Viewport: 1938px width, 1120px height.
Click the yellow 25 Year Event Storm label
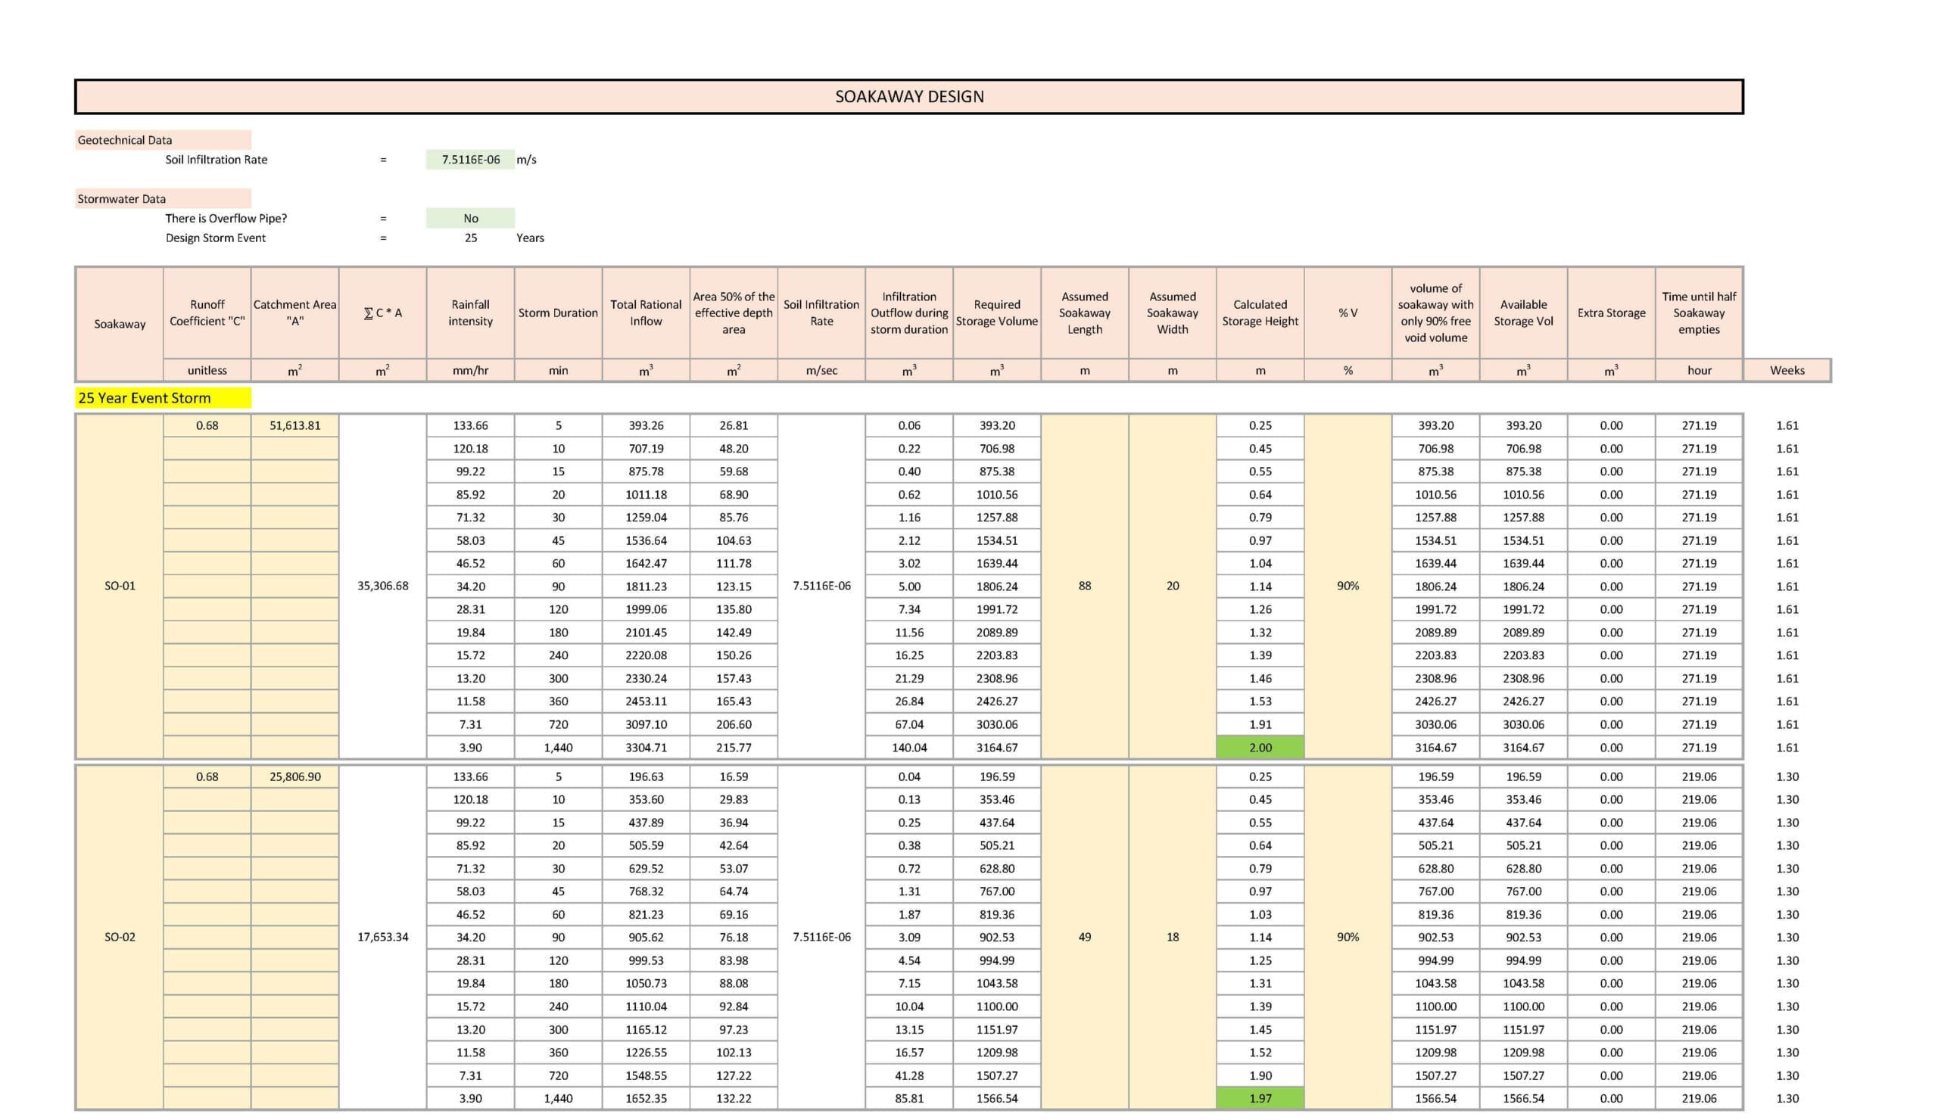(162, 397)
